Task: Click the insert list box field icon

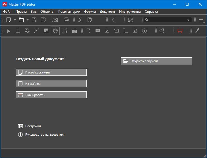Action: (x=135, y=31)
